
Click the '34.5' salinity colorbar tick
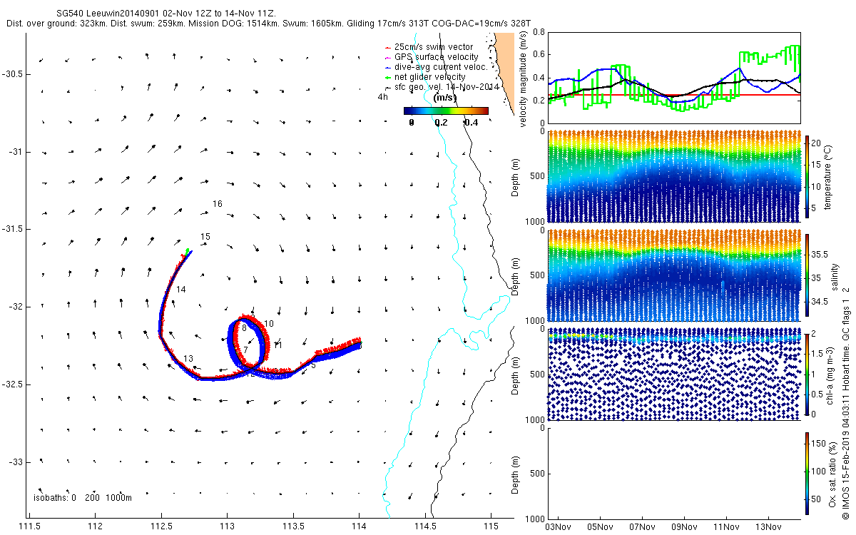[x=820, y=302]
